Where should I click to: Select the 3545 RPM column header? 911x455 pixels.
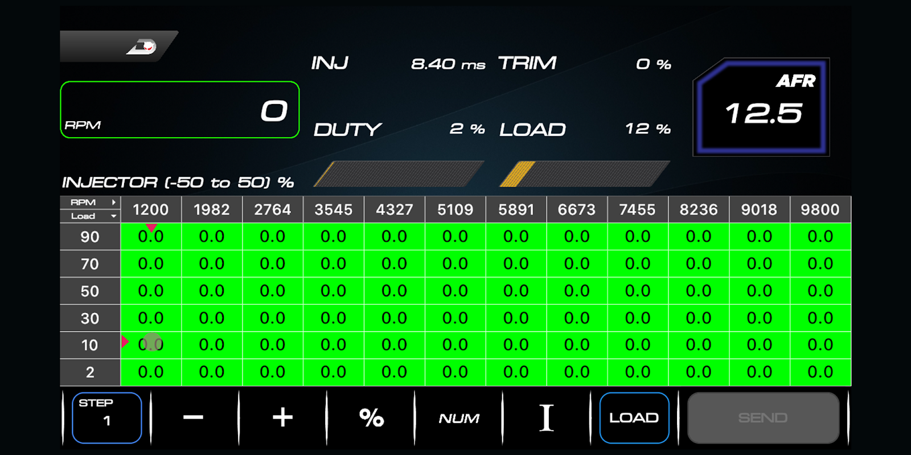coord(334,209)
